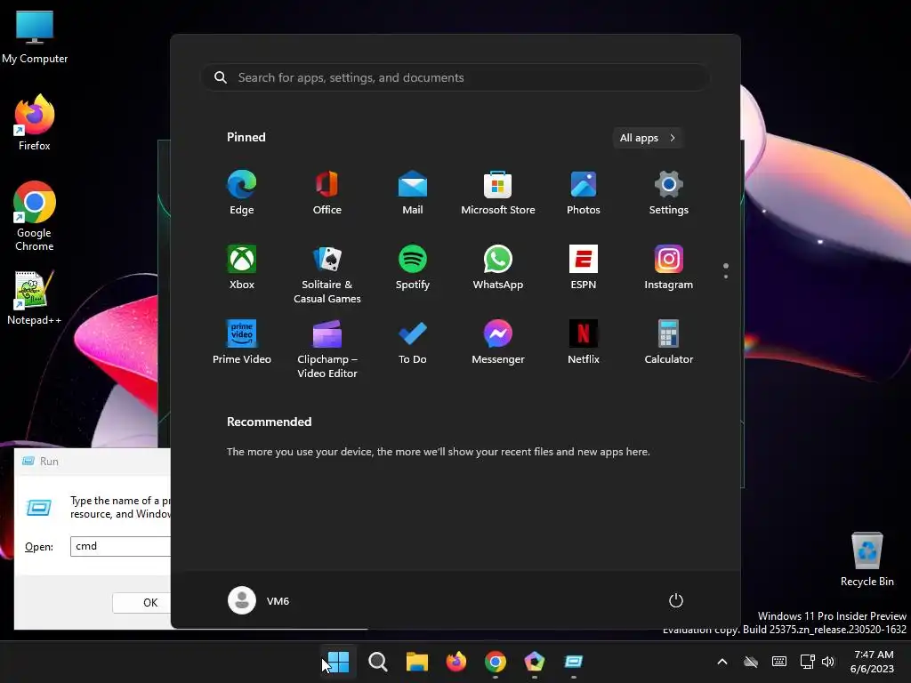Viewport: 911px width, 683px height.
Task: Open the touch keyboard tray icon
Action: 779,662
